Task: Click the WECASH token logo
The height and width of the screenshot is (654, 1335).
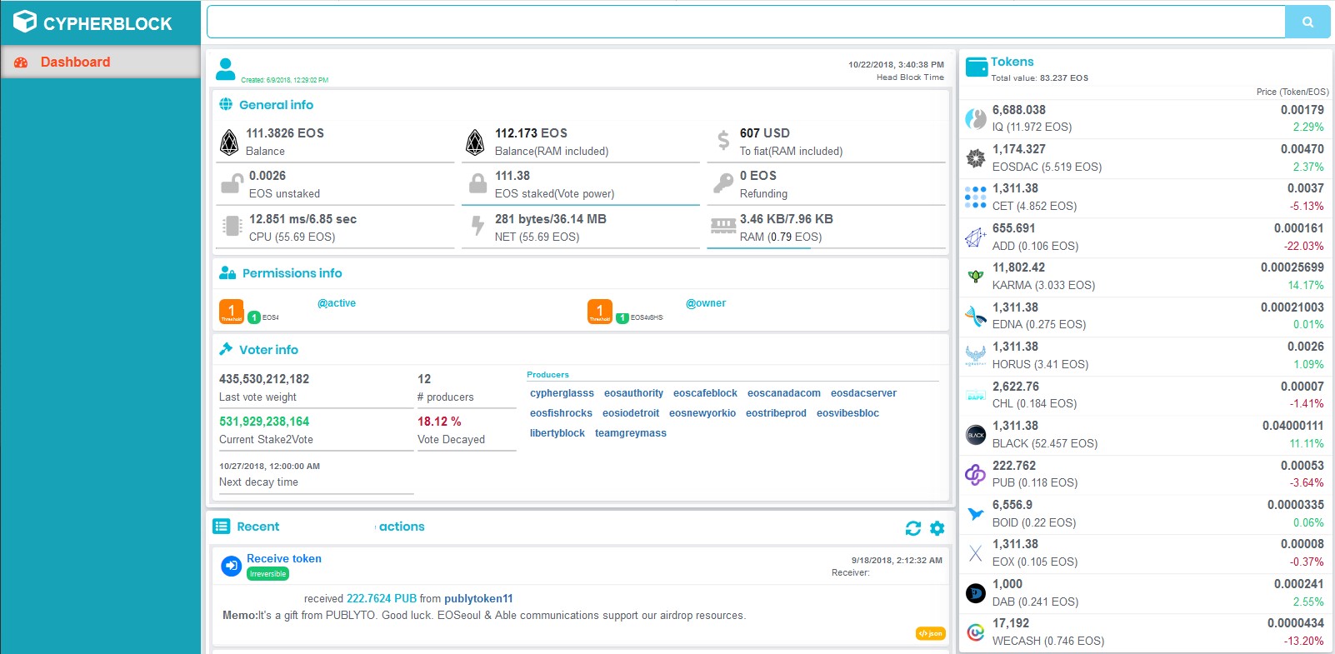Action: (976, 632)
